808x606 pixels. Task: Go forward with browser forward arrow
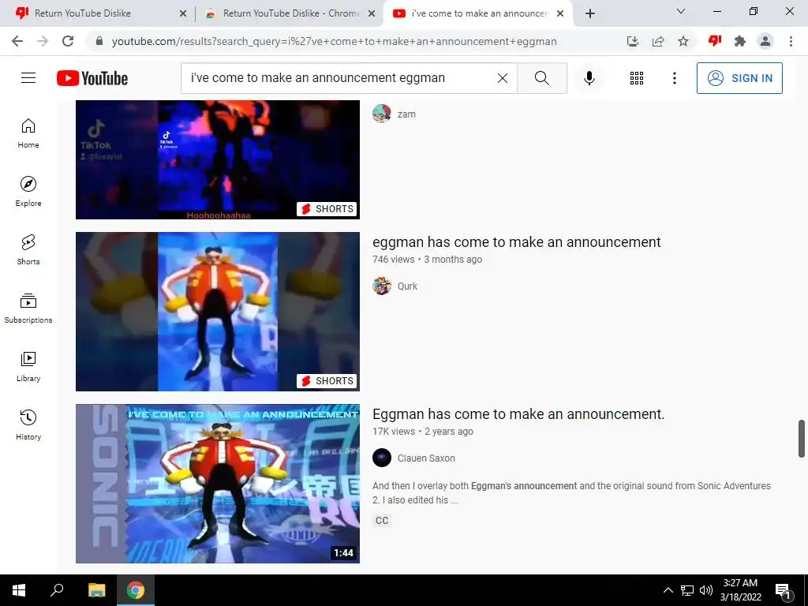coord(43,41)
